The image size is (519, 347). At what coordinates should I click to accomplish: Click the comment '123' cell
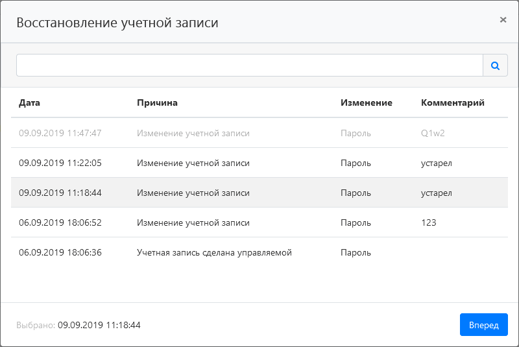(x=429, y=222)
